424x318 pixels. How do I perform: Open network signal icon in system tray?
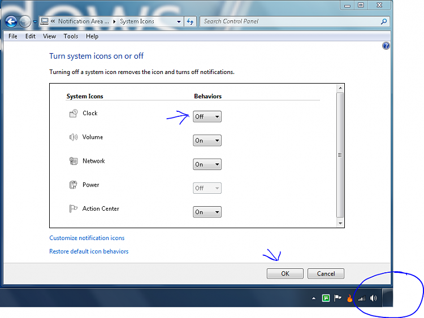(362, 298)
